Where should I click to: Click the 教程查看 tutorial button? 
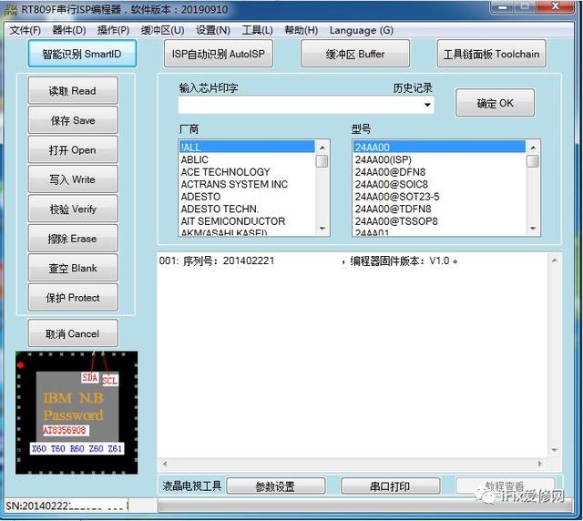[x=505, y=486]
